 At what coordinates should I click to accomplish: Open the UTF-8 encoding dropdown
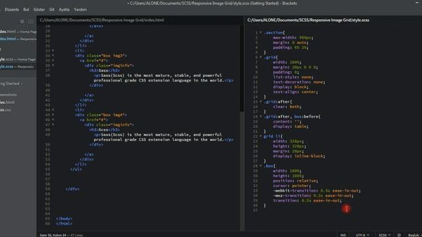click(362, 235)
